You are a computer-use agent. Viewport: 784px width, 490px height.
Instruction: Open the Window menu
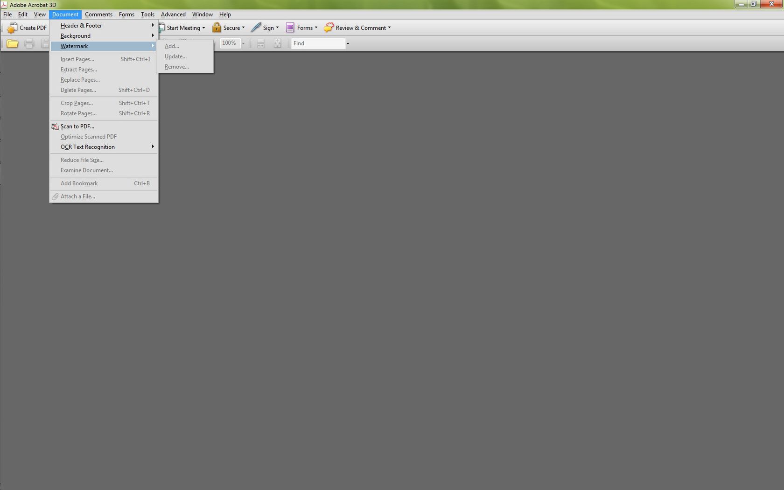coord(202,14)
